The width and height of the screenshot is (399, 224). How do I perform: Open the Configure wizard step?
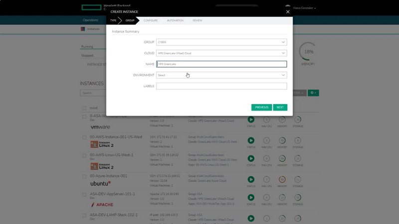[151, 20]
